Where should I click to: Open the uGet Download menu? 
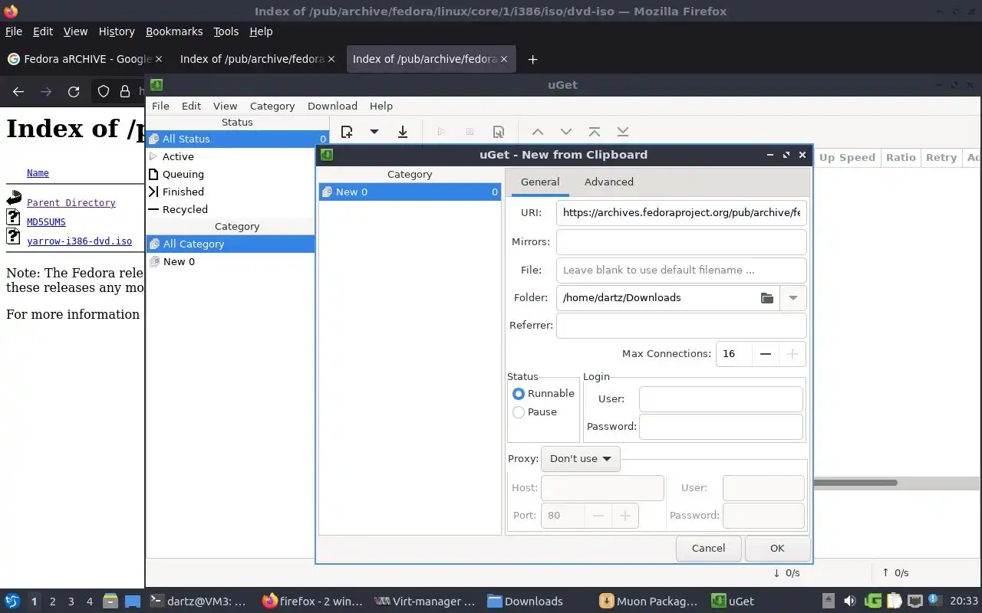point(332,106)
